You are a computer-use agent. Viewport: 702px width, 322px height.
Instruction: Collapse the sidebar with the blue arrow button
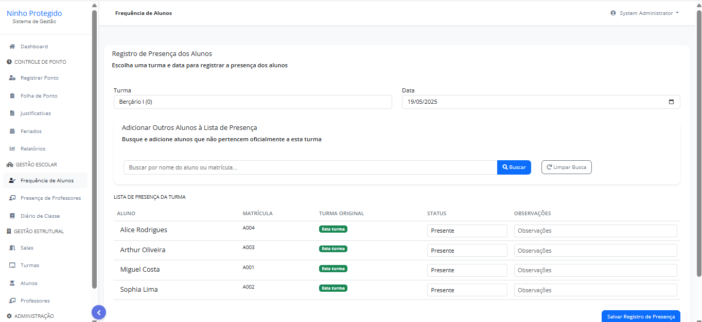(99, 312)
